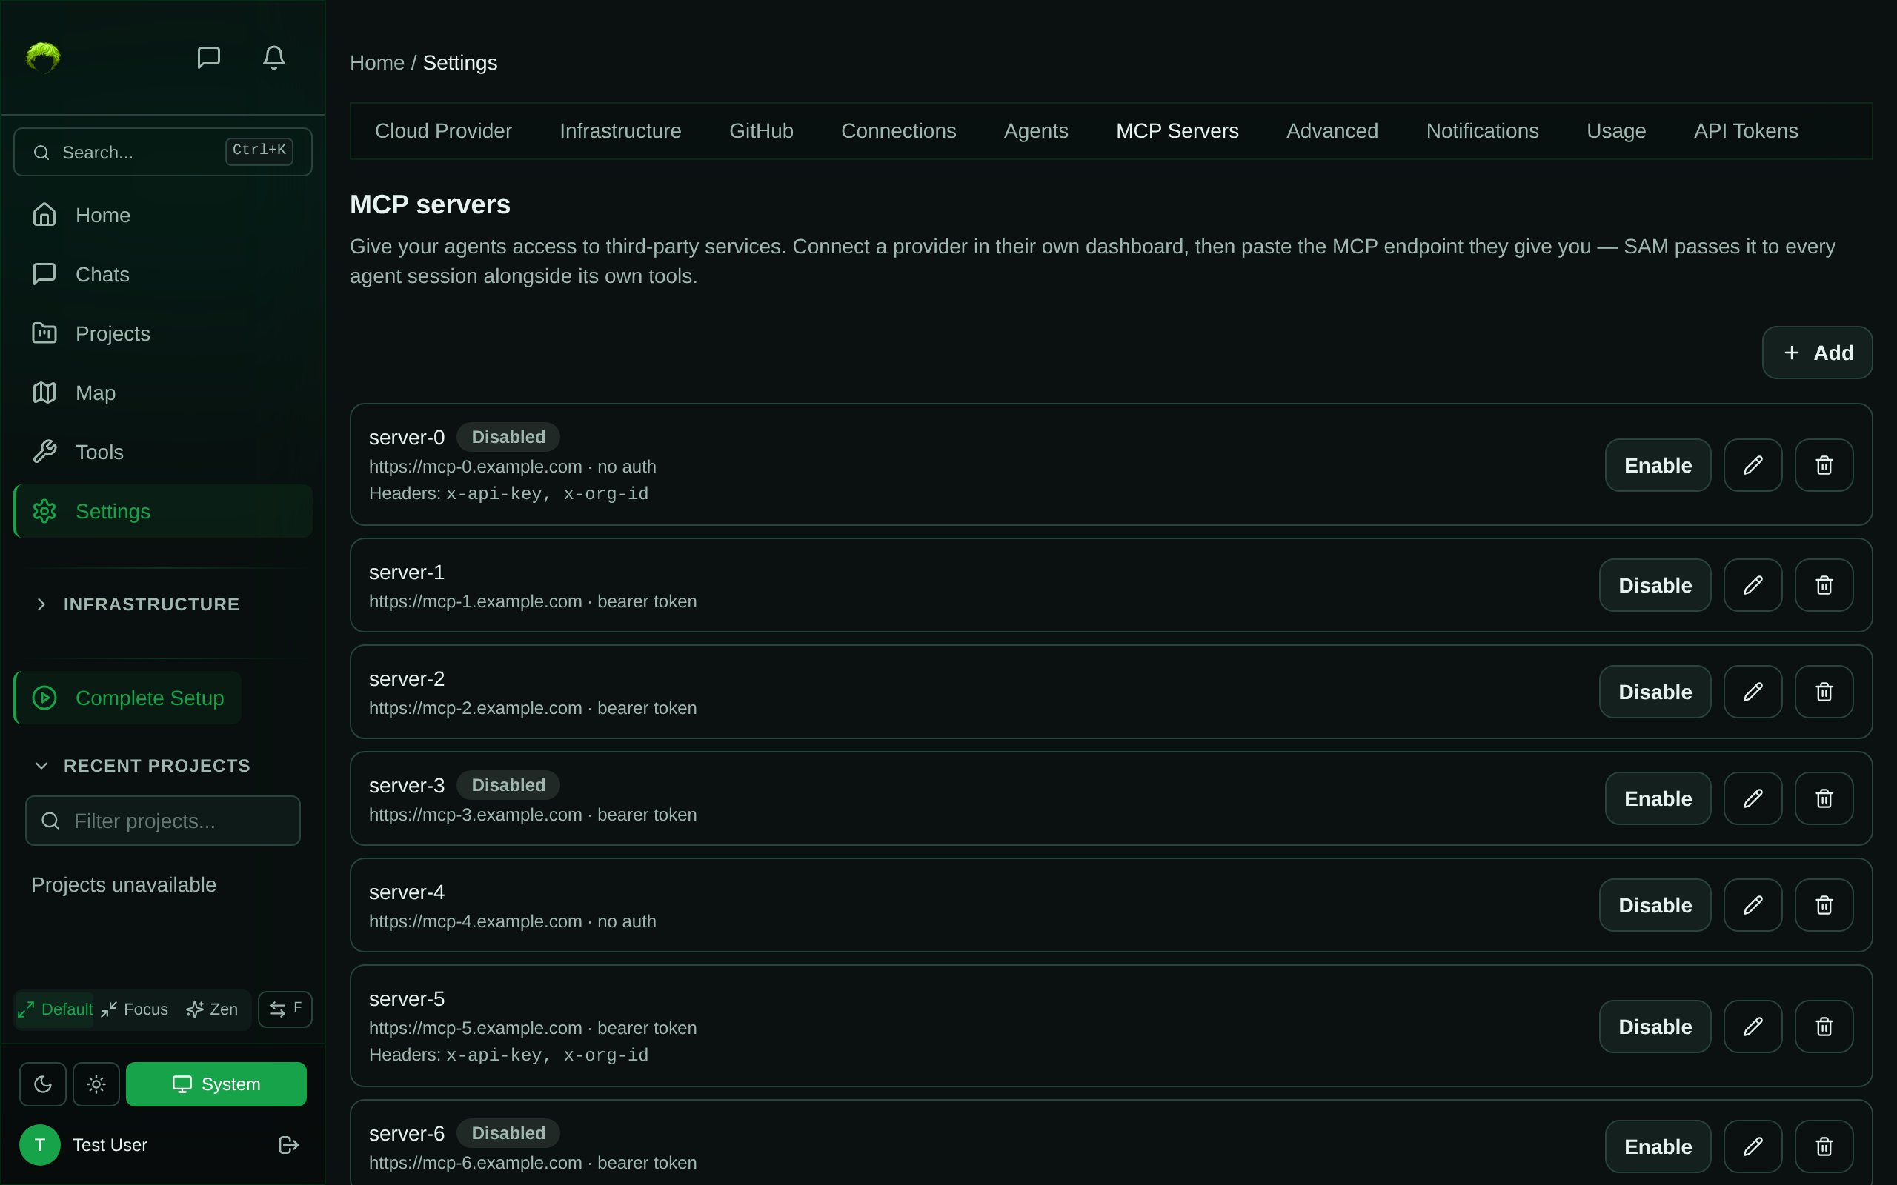Switch to Zen layout mode
The height and width of the screenshot is (1185, 1897).
click(x=213, y=1009)
